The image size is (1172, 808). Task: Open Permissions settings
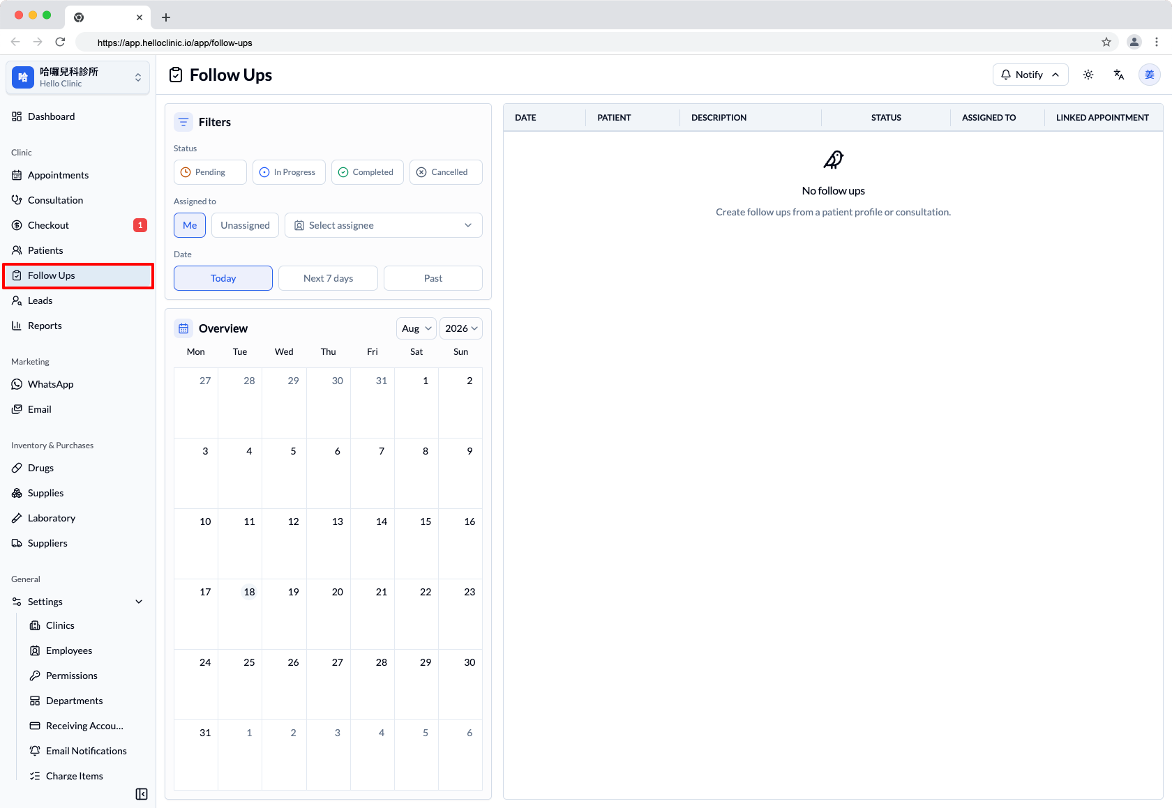(87, 676)
